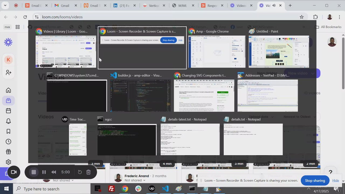This screenshot has width=345, height=194.
Task: Bookmark this page with star icon
Action: pos(302,17)
